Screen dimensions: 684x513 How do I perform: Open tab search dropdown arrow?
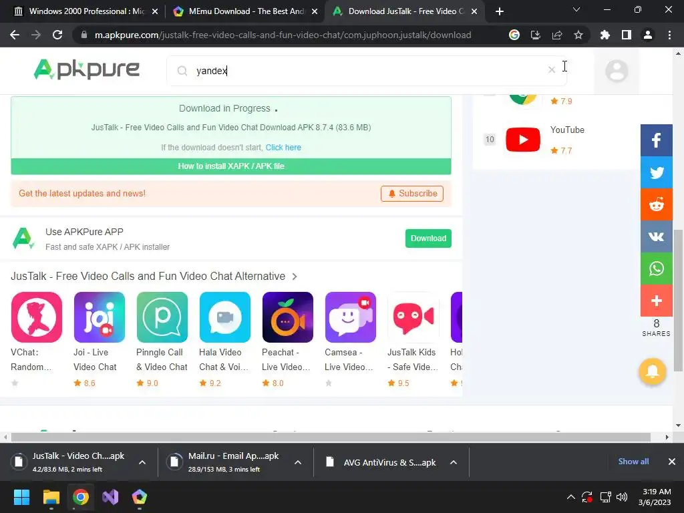576,9
